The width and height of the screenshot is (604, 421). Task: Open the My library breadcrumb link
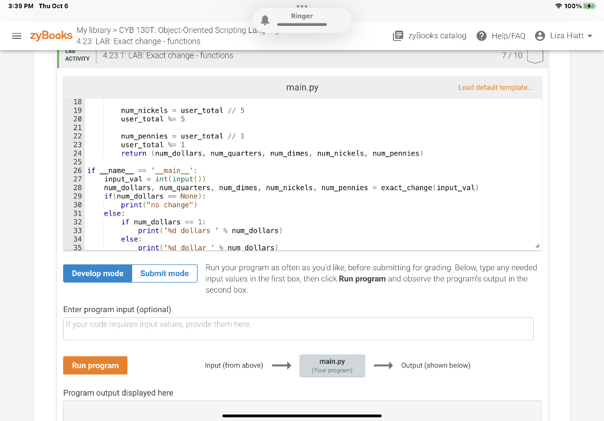[x=94, y=31]
